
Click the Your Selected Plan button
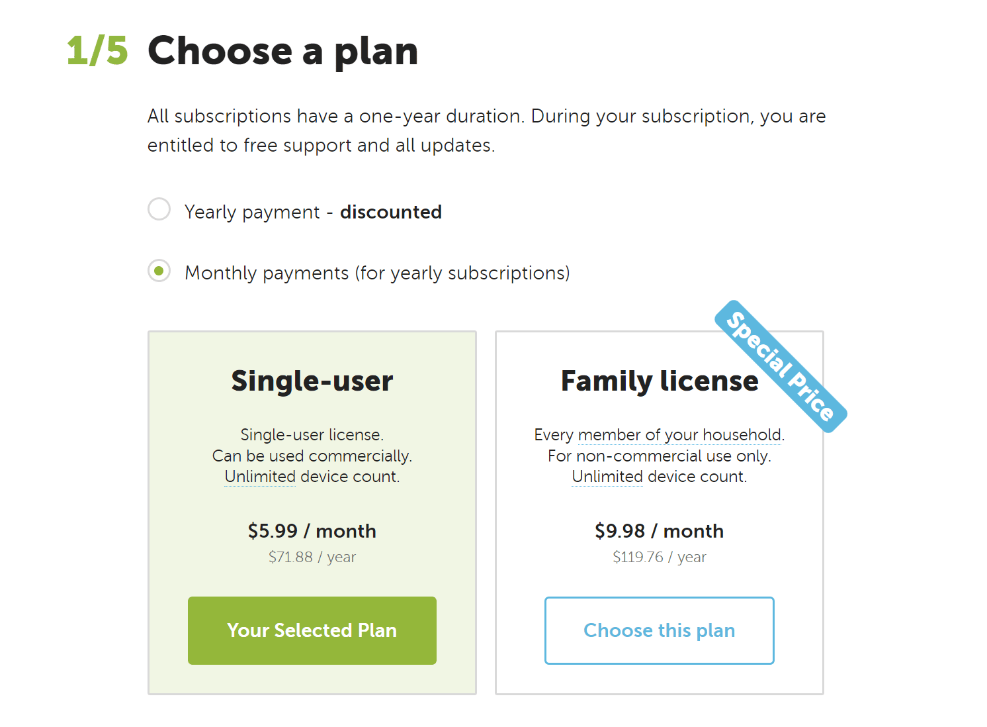coord(312,630)
